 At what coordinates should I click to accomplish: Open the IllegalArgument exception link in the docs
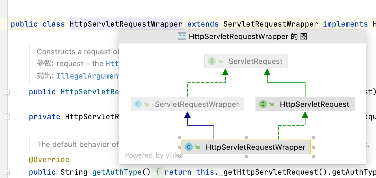(88, 76)
